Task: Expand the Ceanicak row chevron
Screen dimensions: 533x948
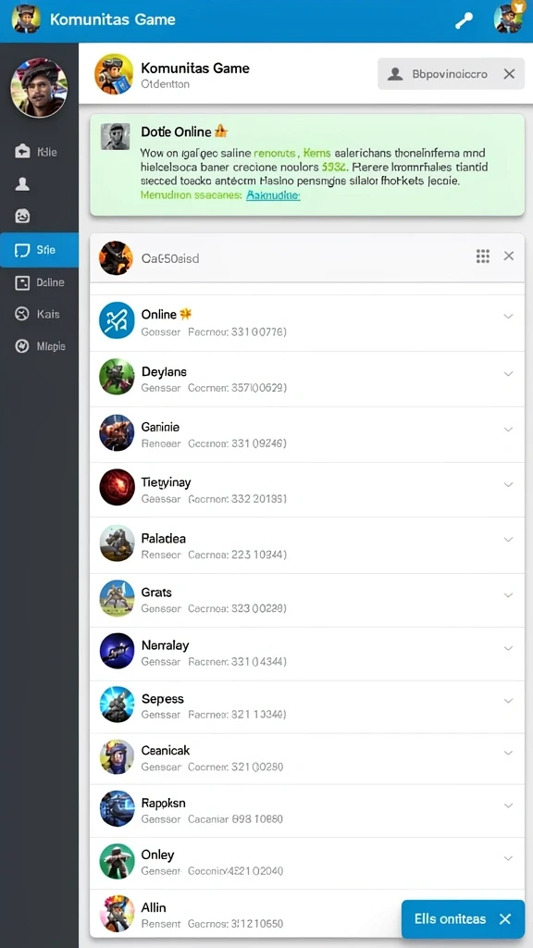Action: (508, 753)
